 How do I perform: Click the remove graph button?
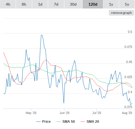point(121,13)
